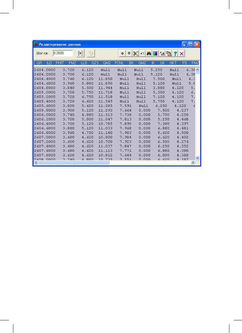Undo the last edit with the blue arrow
This screenshot has width=242, height=333.
[x=142, y=54]
